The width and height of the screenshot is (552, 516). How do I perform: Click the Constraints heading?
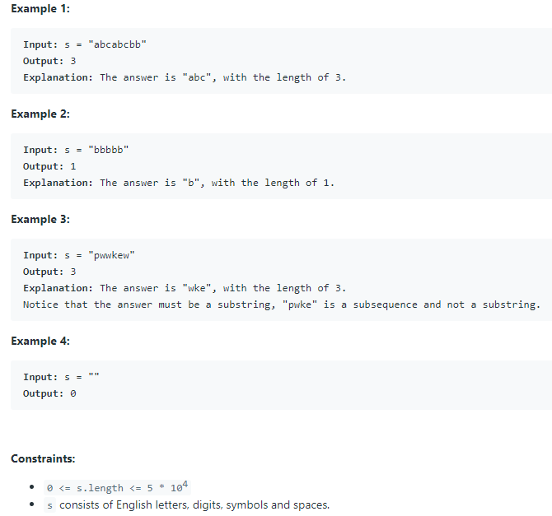point(43,458)
